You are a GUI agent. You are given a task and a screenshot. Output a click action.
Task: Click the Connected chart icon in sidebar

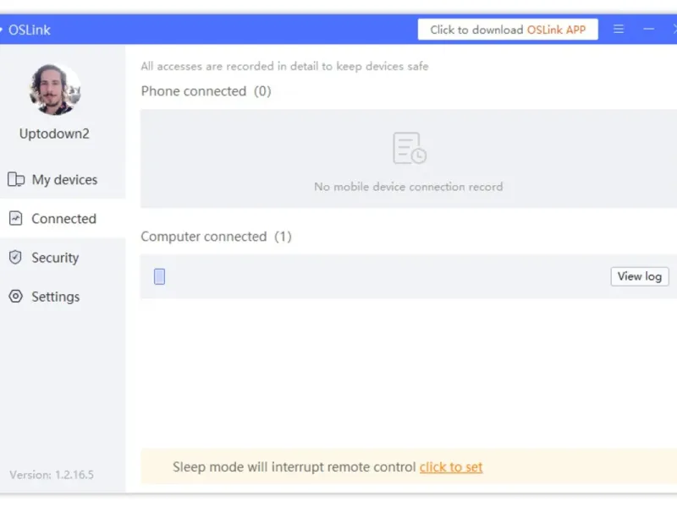[x=15, y=218]
